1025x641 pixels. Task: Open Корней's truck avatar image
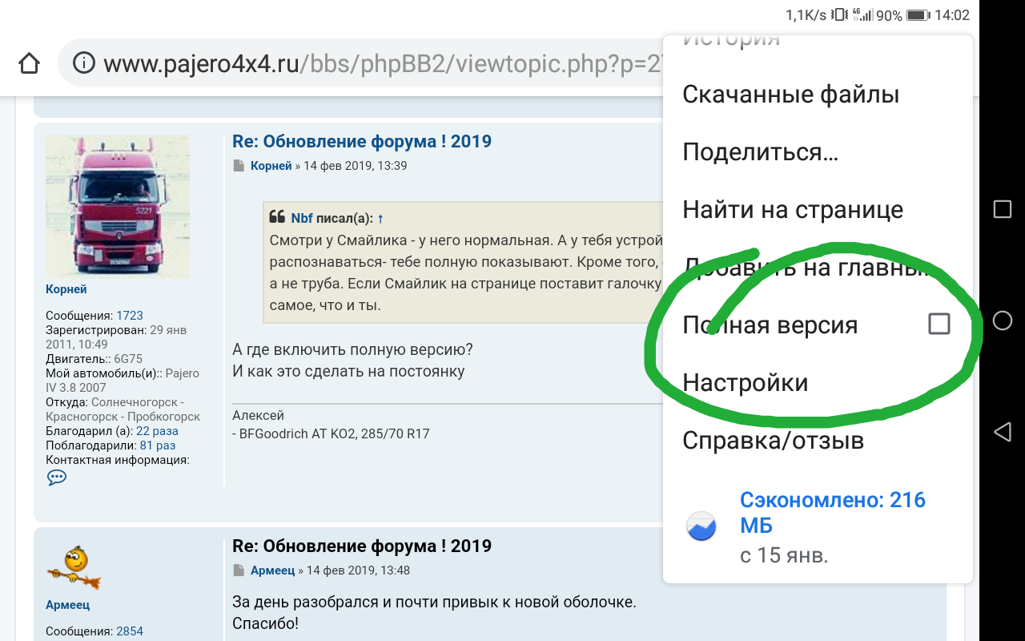tap(118, 206)
